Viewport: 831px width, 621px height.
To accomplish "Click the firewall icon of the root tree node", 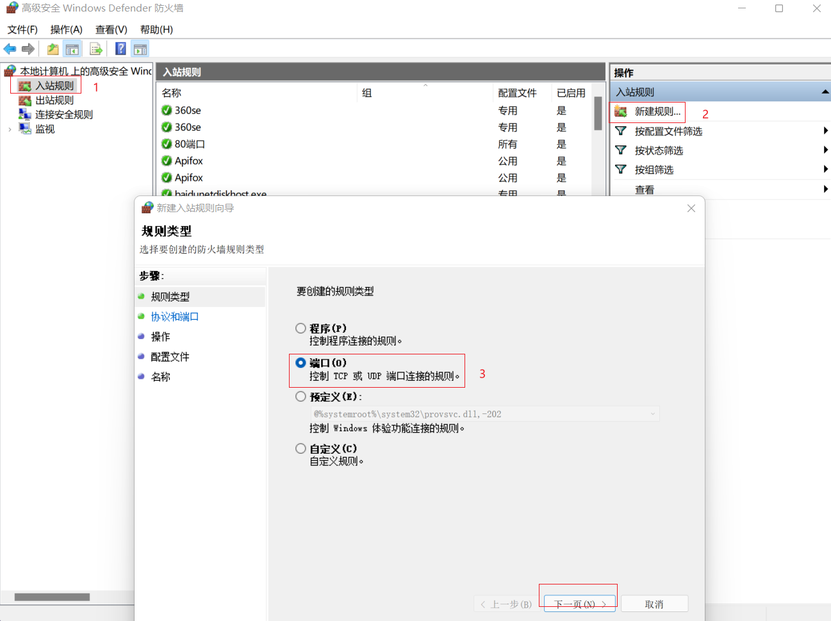I will tap(10, 70).
